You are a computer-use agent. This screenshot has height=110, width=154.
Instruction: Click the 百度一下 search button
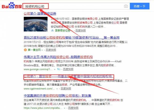pyautogui.click(x=140, y=6)
